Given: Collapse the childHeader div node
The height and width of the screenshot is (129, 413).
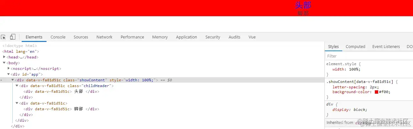Looking at the screenshot, I should pos(17,86).
